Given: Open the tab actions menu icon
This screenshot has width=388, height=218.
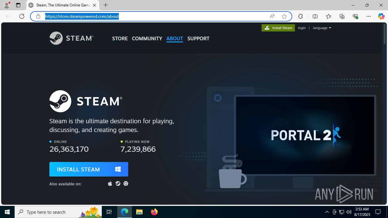Looking at the screenshot, I should tap(18, 5).
